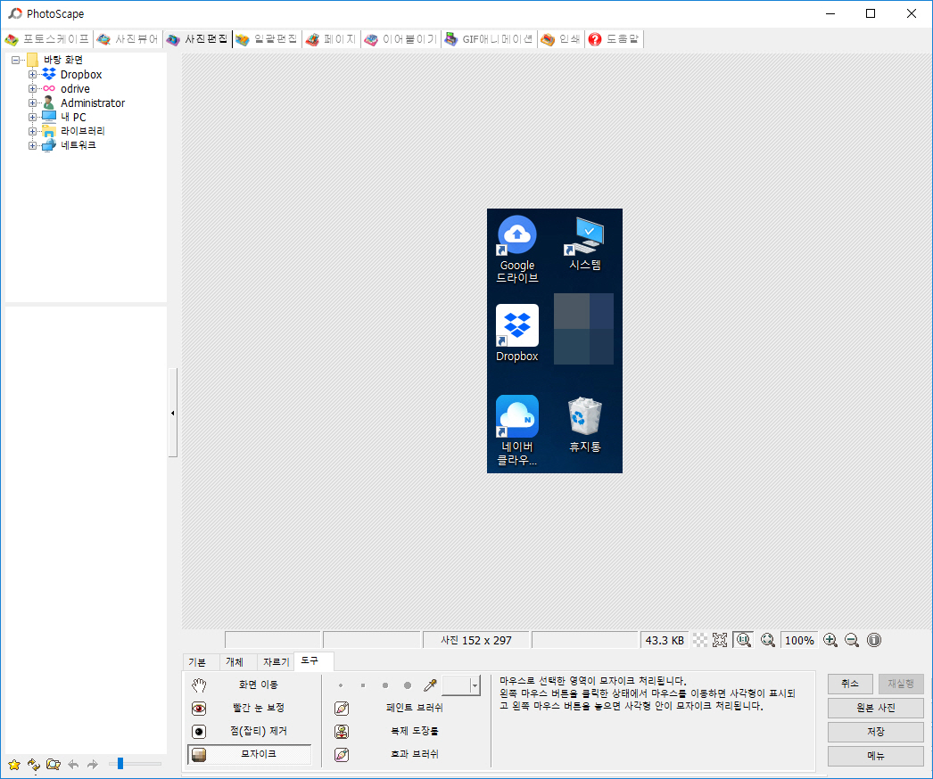Switch to the 자르기 crop tab

(x=276, y=662)
